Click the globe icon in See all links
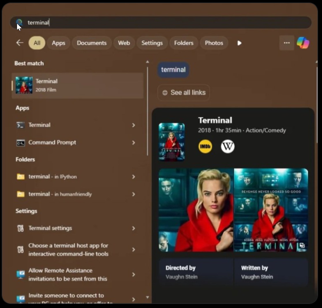 tap(165, 93)
